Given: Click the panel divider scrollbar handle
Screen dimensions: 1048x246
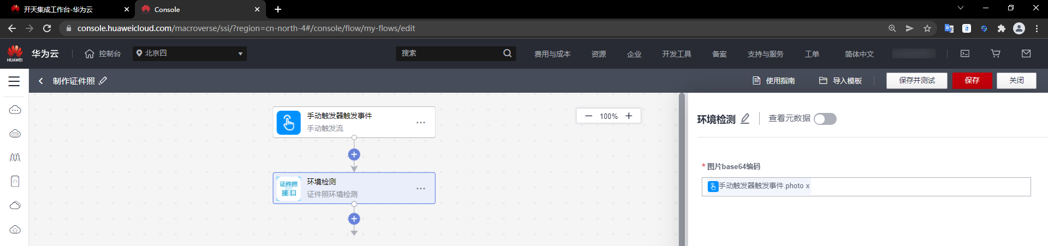Looking at the screenshot, I should coord(682,169).
